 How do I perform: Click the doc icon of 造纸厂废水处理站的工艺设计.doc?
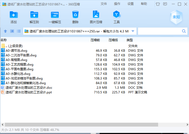[3, 87]
